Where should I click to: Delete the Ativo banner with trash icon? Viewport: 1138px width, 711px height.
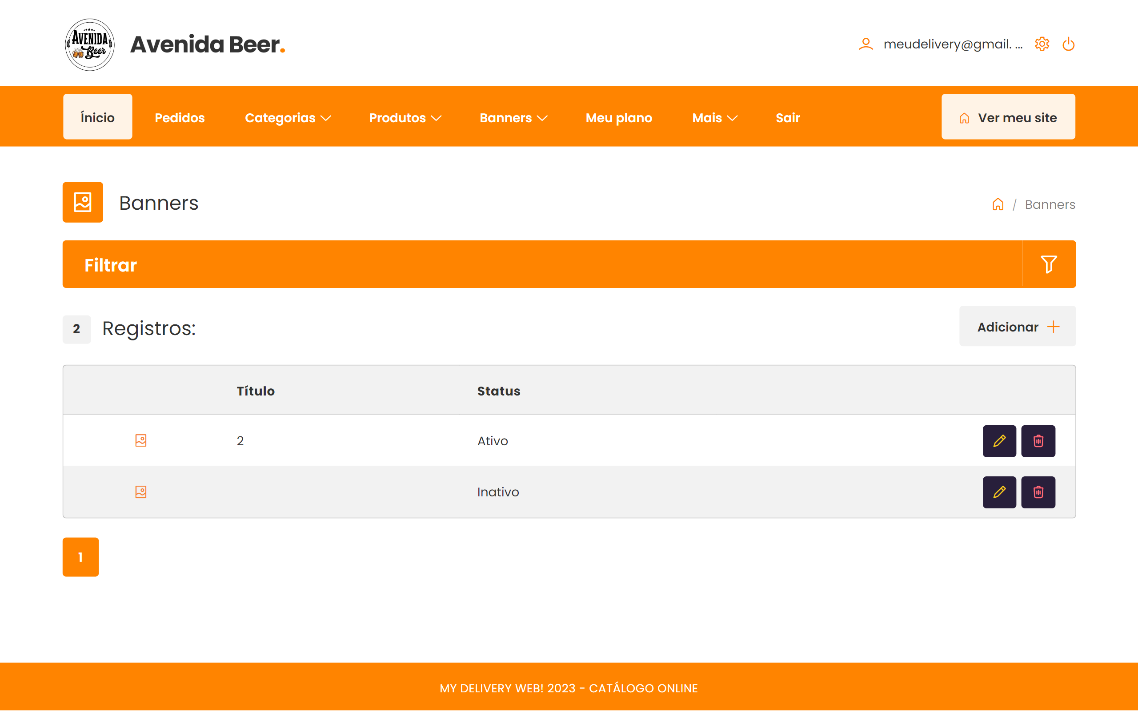(1038, 441)
